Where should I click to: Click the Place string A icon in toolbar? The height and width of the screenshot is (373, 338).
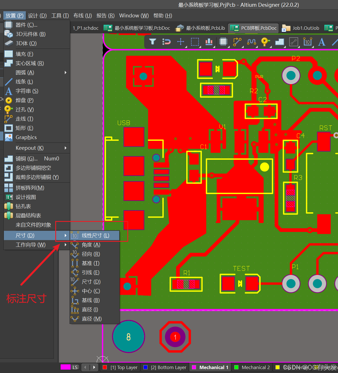coord(322,42)
